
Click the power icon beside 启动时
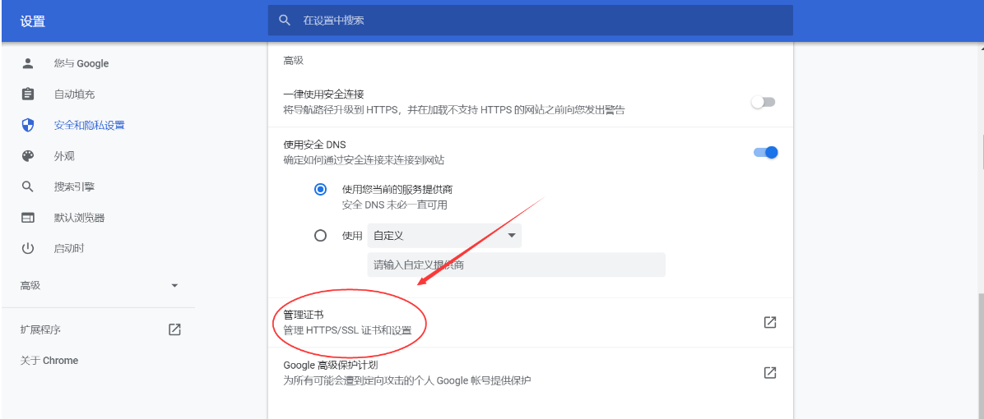[28, 249]
